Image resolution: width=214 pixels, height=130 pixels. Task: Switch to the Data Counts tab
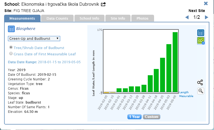(x=57, y=19)
